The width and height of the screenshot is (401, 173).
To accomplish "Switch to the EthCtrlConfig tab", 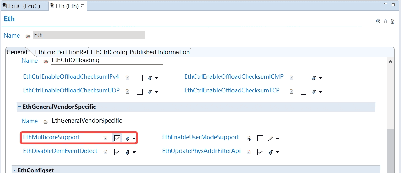I will coord(109,52).
